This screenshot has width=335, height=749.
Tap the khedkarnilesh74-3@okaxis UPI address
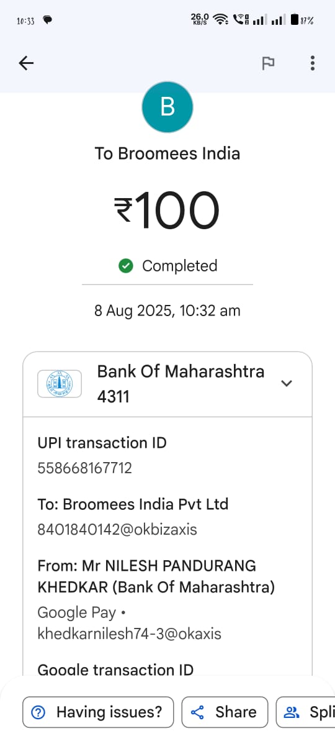pos(130,633)
